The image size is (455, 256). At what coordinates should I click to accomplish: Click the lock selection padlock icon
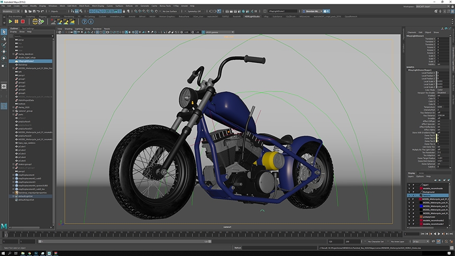click(124, 11)
